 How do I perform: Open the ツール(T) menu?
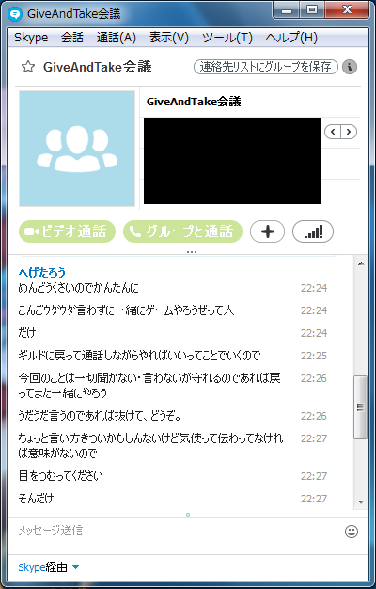(x=227, y=38)
